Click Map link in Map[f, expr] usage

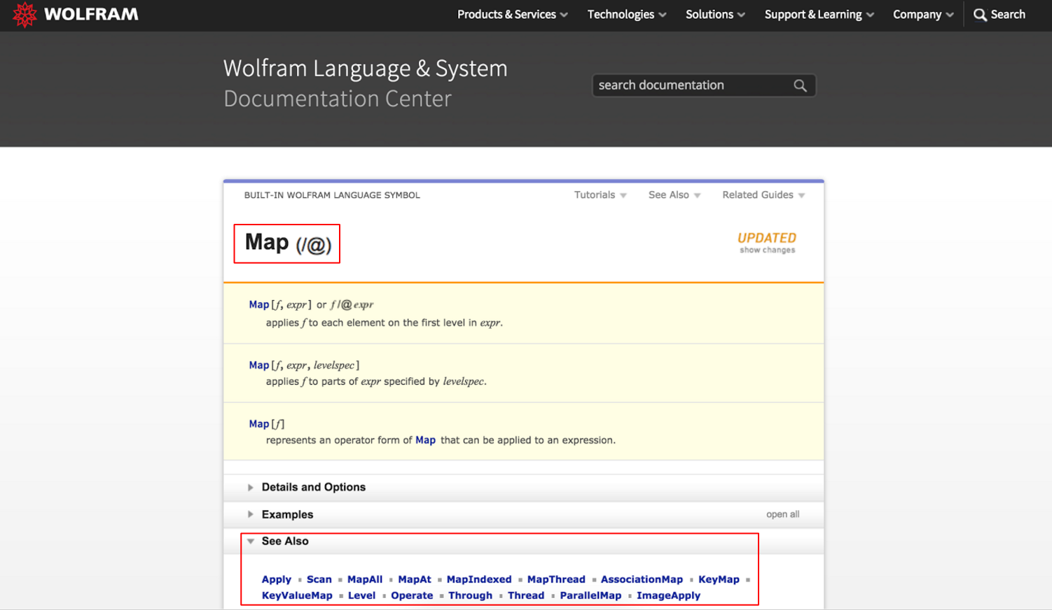pos(258,305)
